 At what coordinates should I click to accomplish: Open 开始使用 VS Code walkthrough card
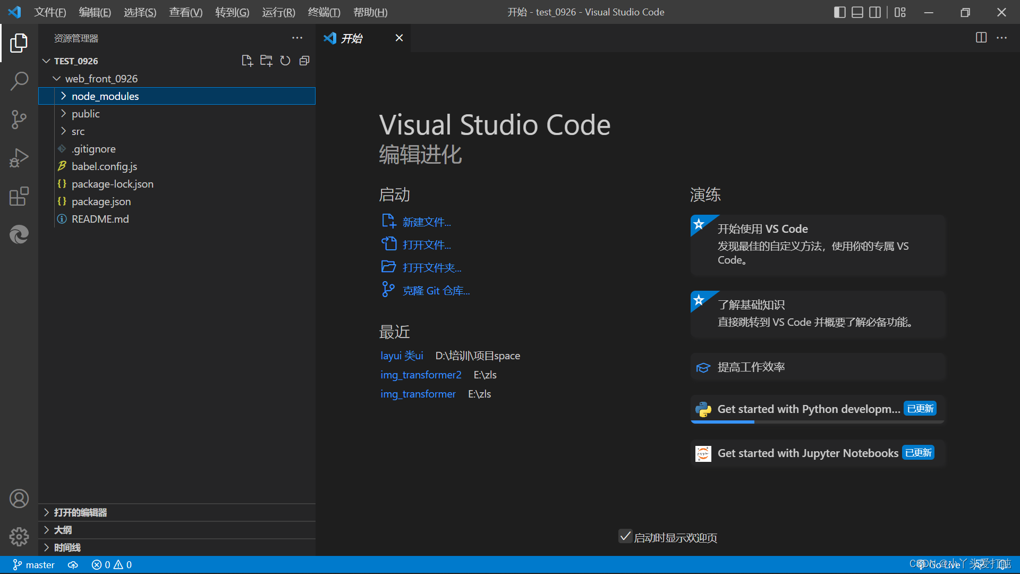(x=818, y=245)
